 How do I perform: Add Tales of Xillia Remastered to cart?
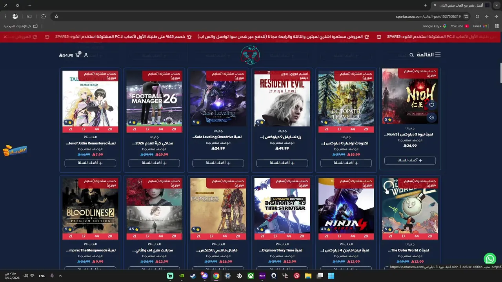click(x=90, y=163)
